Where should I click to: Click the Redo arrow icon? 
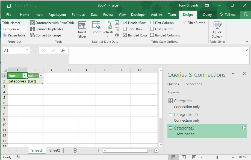tap(26, 6)
